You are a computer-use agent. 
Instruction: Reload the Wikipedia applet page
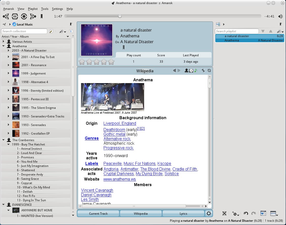203,70
